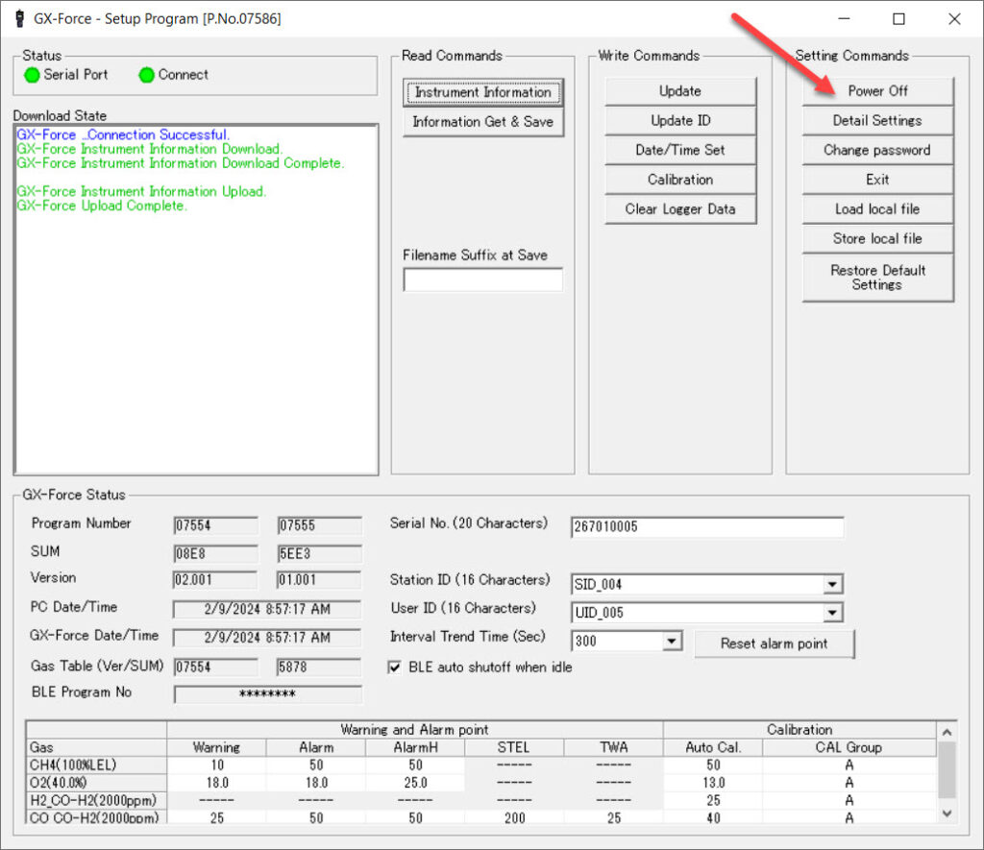Store settings to local file
The height and width of the screenshot is (850, 984).
tap(876, 238)
